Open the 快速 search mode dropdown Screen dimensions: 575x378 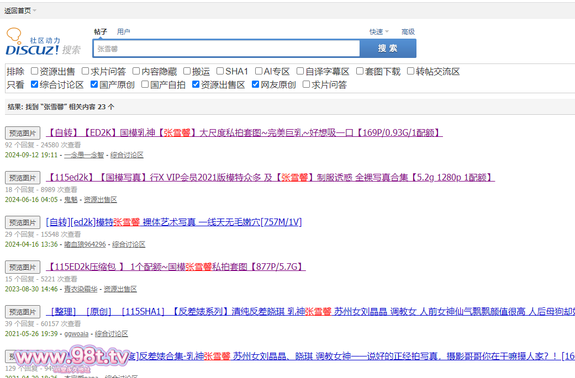[x=379, y=32]
